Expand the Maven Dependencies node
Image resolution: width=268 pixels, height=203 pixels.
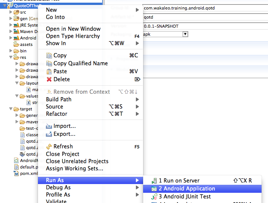tap(11, 31)
